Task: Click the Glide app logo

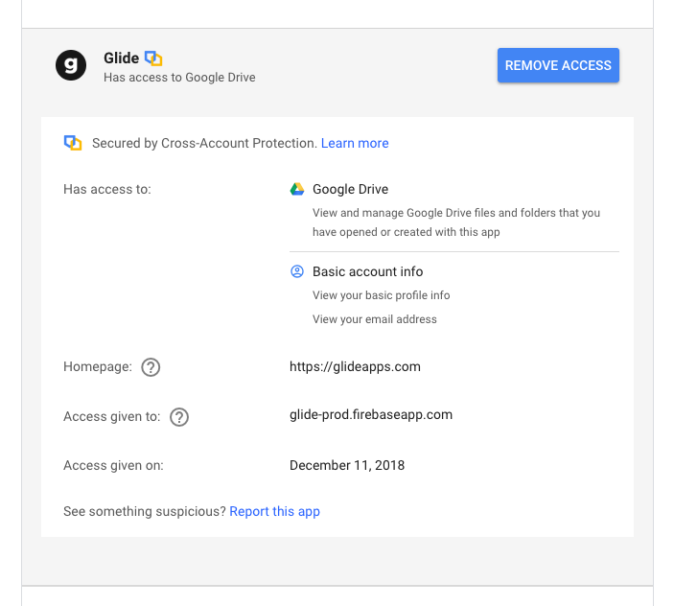Action: click(71, 65)
